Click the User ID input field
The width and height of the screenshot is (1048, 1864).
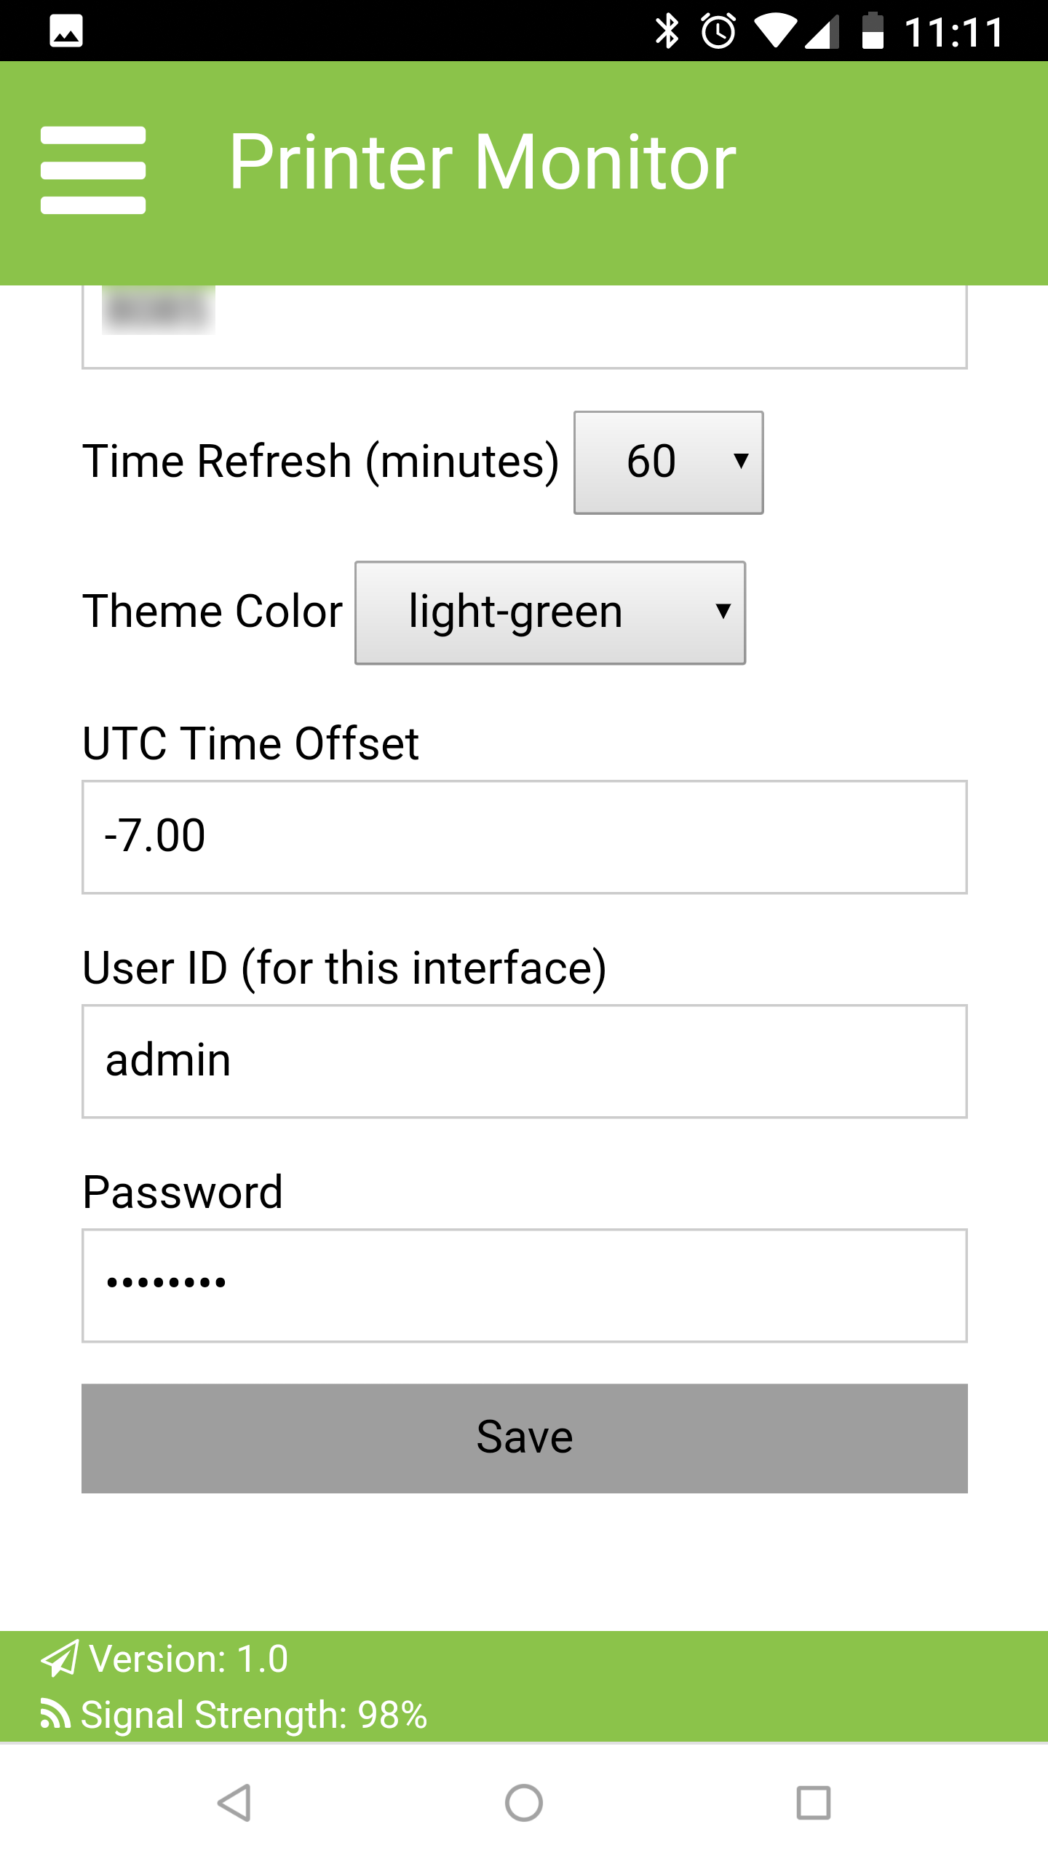click(x=524, y=1061)
